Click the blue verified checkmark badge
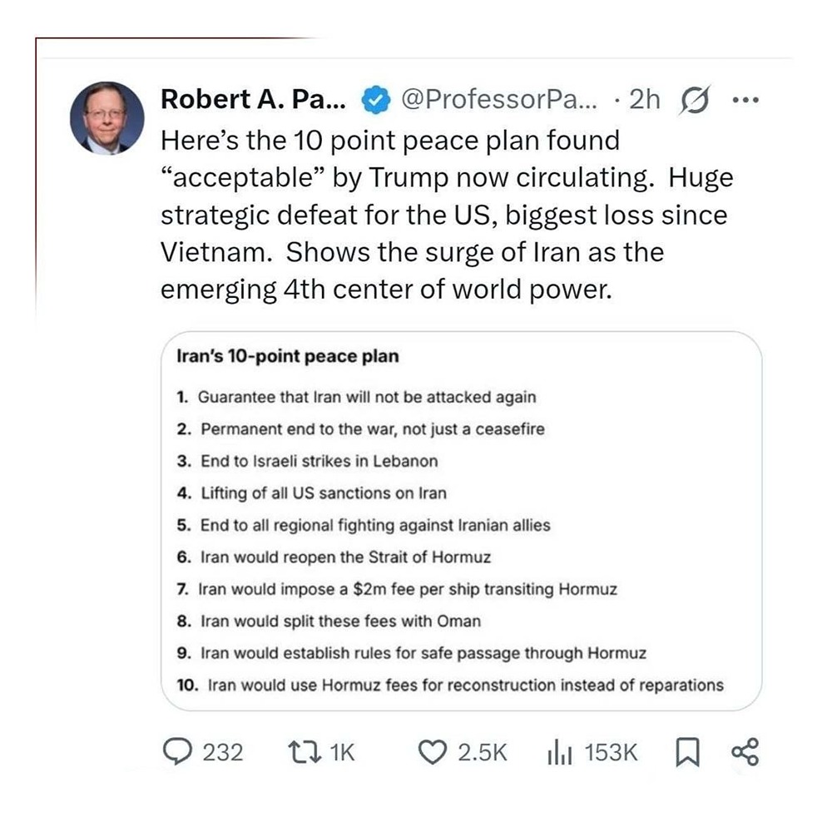832x832 pixels. [377, 101]
